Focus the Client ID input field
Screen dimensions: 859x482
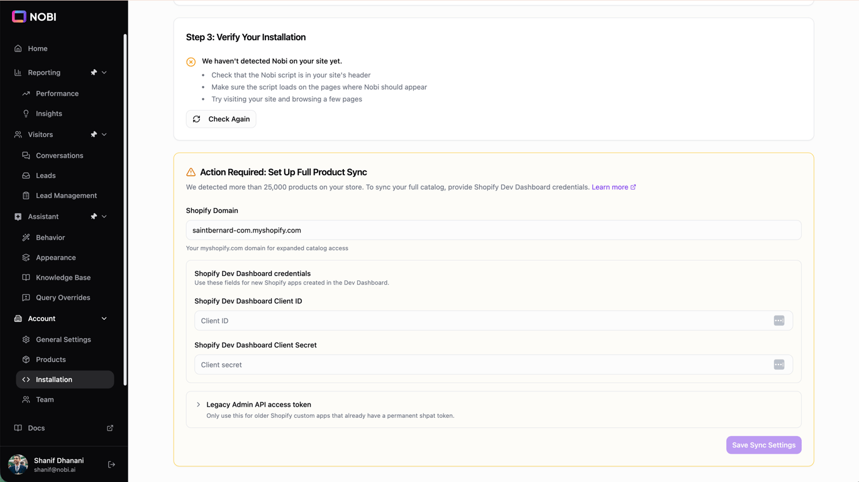[x=494, y=320]
